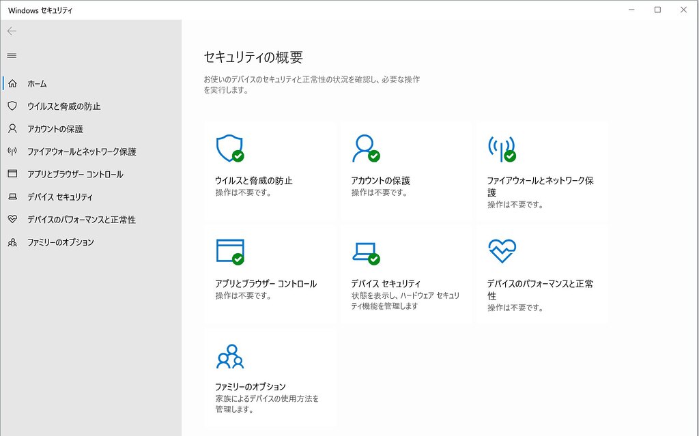The height and width of the screenshot is (436, 699).
Task: Click 操作は不要です under アカウントの保護 card
Action: [x=380, y=192]
